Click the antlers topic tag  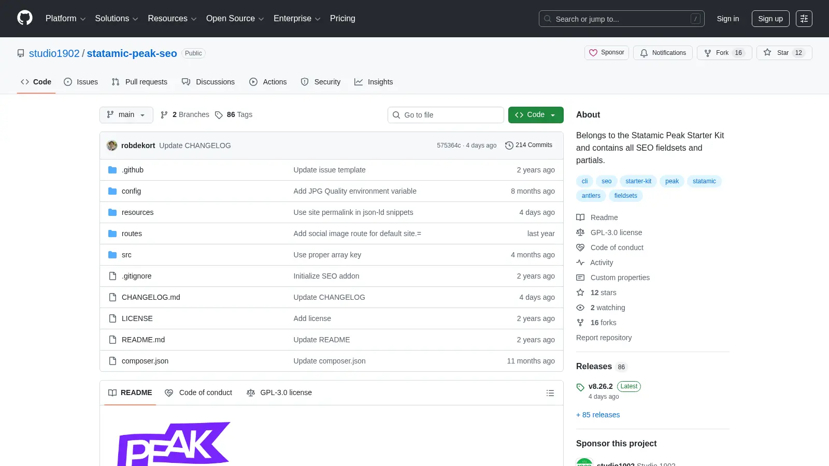coord(591,196)
